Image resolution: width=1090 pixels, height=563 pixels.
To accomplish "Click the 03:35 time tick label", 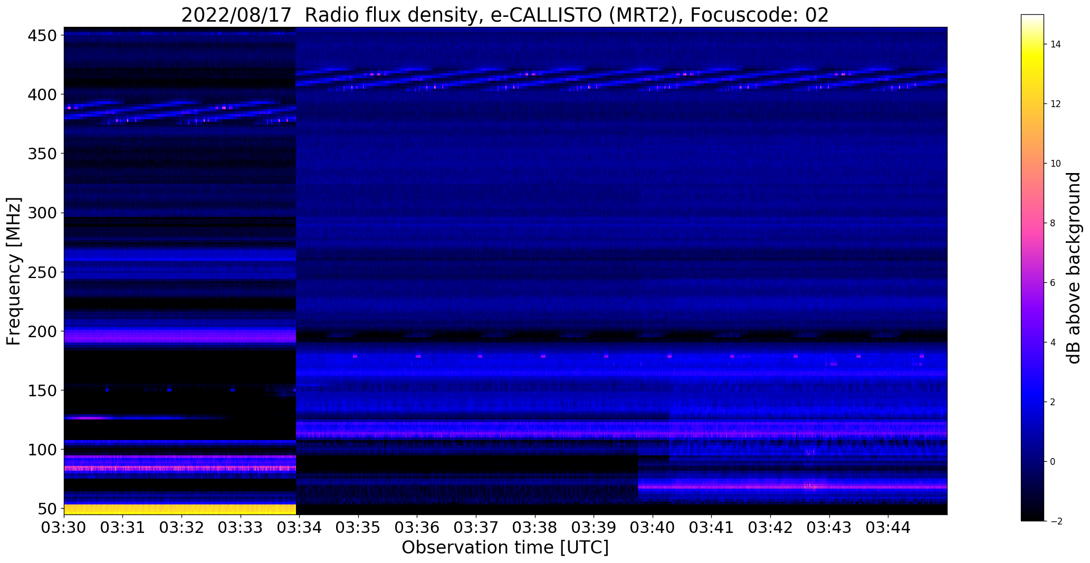I will (358, 528).
